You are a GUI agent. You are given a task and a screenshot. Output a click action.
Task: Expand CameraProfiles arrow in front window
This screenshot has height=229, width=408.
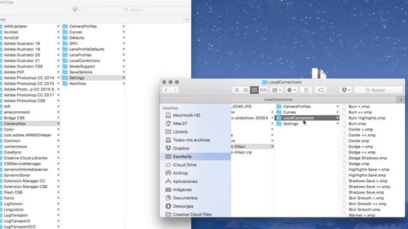coord(337,106)
